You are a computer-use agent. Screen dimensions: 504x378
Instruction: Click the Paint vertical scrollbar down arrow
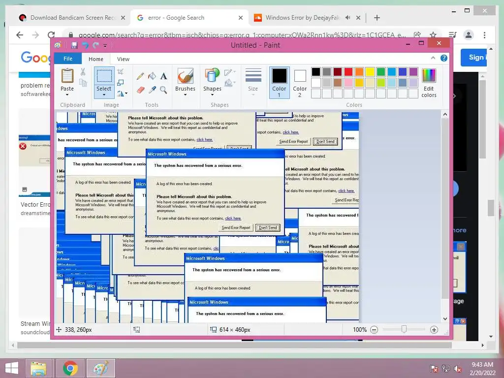[445, 319]
